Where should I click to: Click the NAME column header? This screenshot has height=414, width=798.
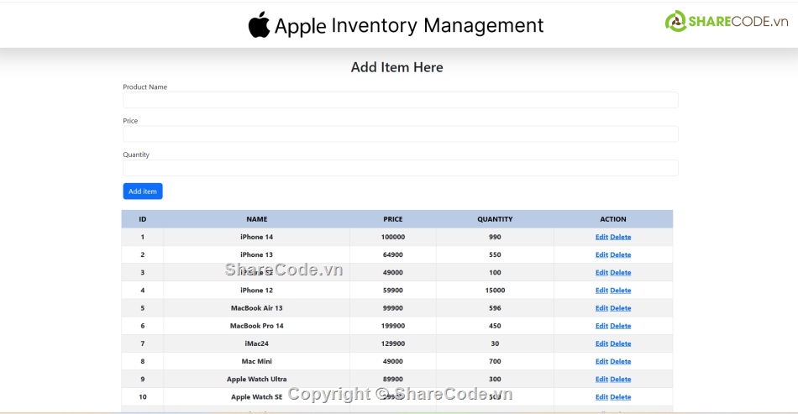256,219
